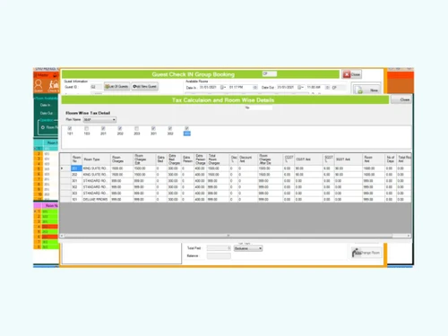Click the Guest ID input field
This screenshot has width=448, height=336.
pos(96,87)
